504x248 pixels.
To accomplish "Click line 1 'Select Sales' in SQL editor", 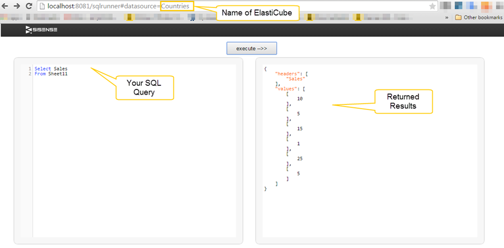I will tap(51, 69).
